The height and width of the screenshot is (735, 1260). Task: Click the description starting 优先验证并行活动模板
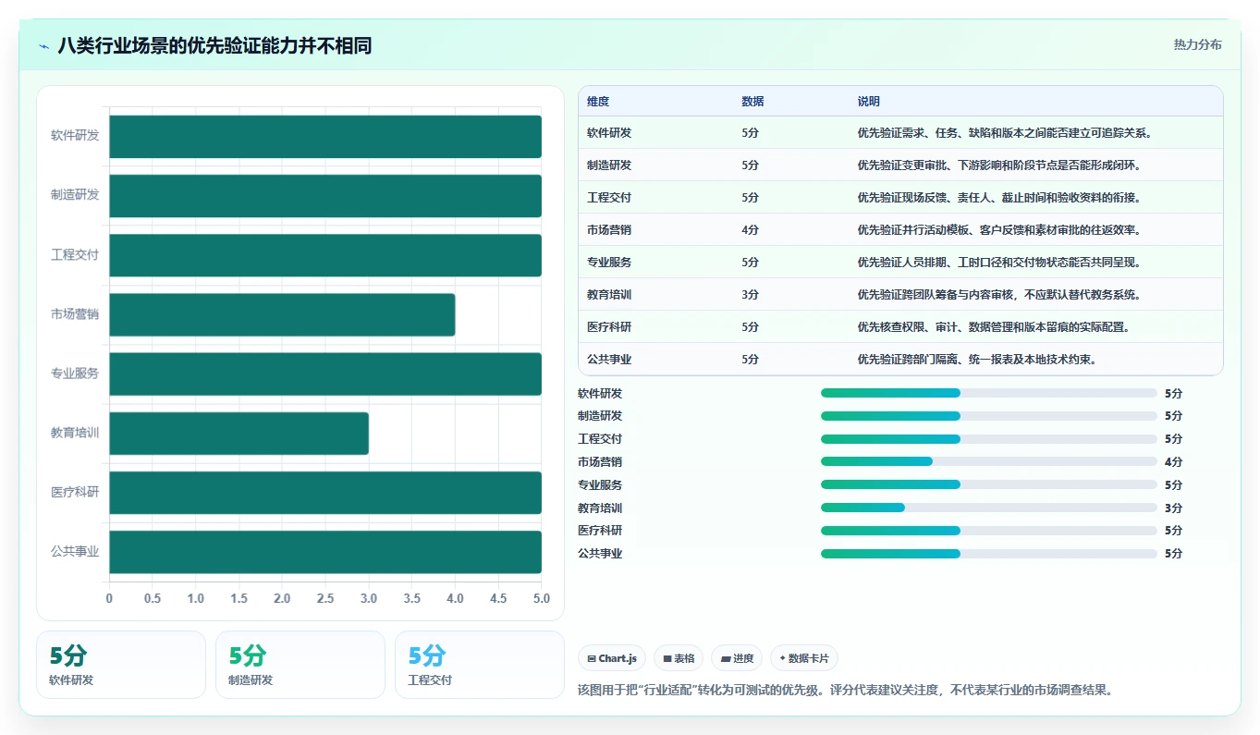click(x=999, y=230)
